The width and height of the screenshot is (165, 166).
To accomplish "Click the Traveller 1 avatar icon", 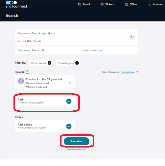I will (21, 81).
